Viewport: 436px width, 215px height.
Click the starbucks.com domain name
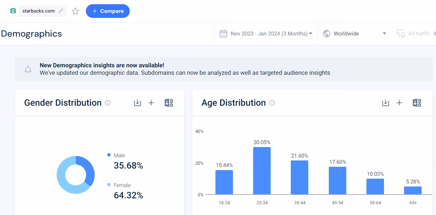[x=38, y=11]
